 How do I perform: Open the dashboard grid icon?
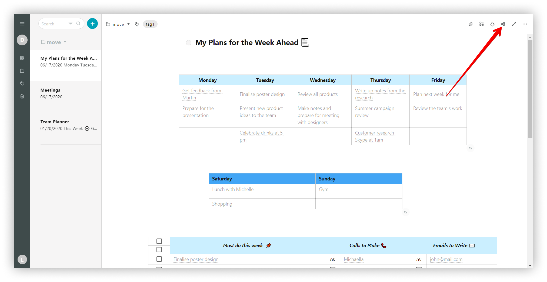pyautogui.click(x=22, y=58)
